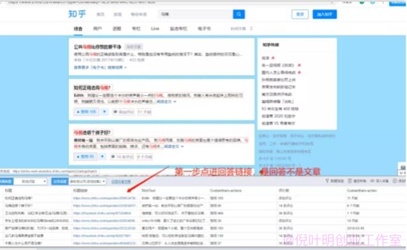Click the downvote arrow beside 赞同 95

click(102, 156)
